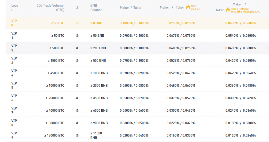269x142 pixels.
Task: Click the "0.0375% / 0.0525%" discounted fee cell
Action: (181, 98)
